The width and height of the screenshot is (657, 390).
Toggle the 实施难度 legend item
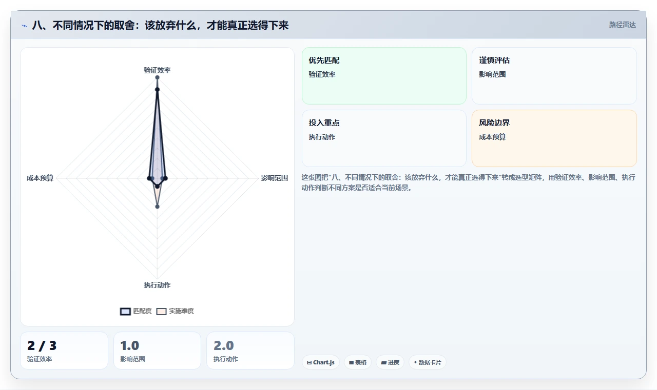click(175, 311)
